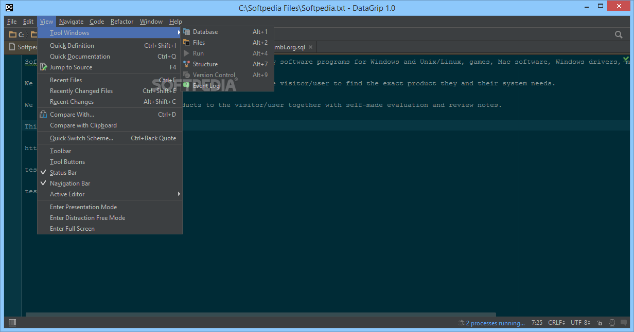Screen dimensions: 634x332
Task: Open the CRLF line separator dropdown
Action: pos(557,323)
